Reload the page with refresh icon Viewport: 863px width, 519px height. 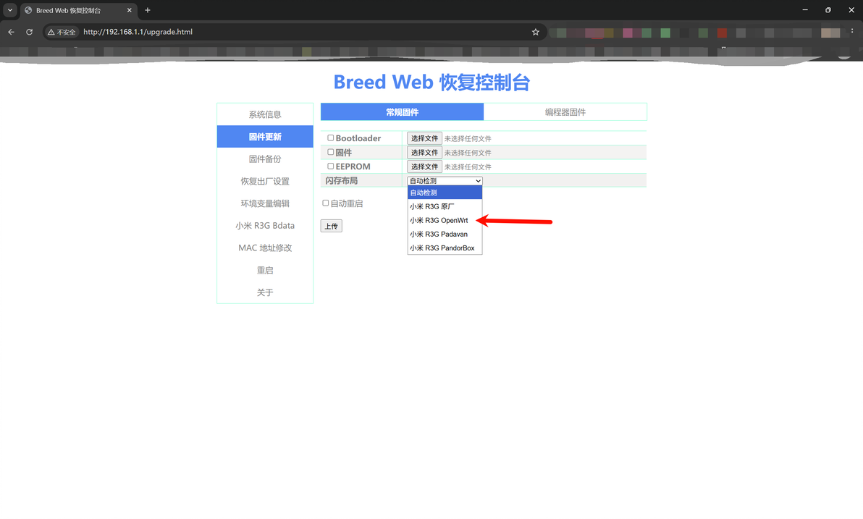29,32
